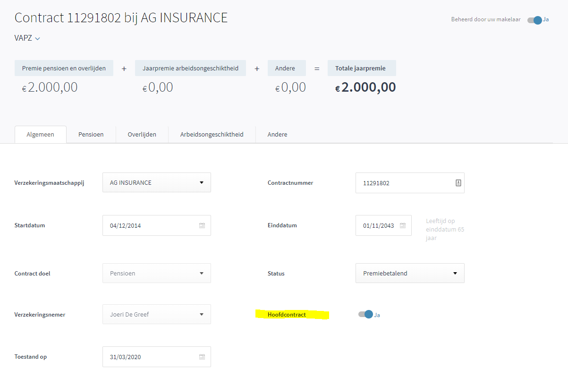
Task: Open the Toestand op calendar icon
Action: 202,357
